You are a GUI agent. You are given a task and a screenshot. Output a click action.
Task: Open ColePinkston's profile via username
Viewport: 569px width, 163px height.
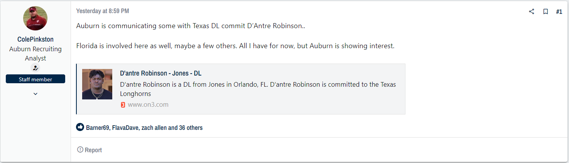[35, 39]
